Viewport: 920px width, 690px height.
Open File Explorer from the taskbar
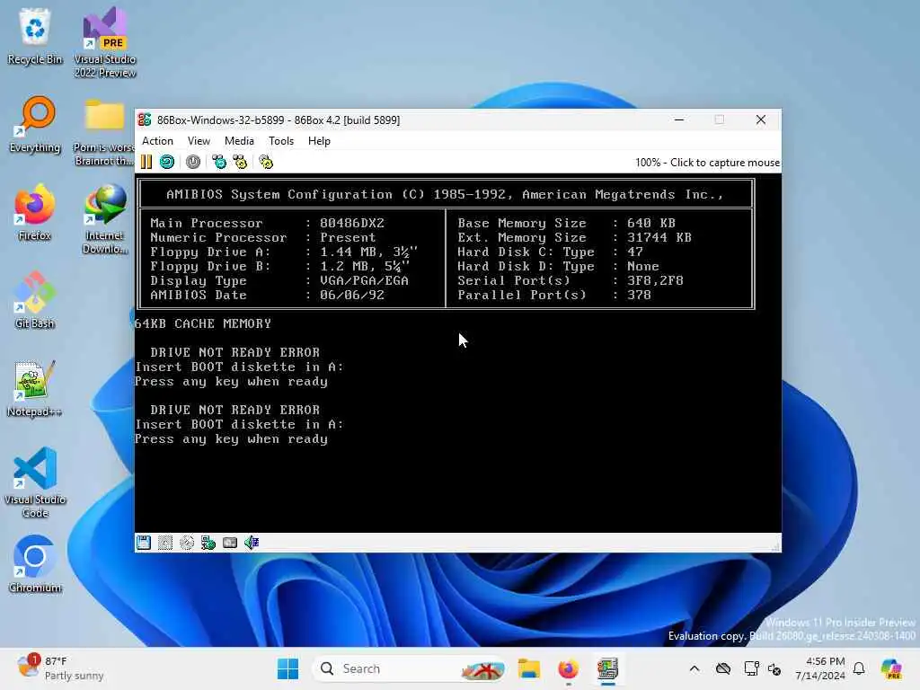tap(528, 668)
